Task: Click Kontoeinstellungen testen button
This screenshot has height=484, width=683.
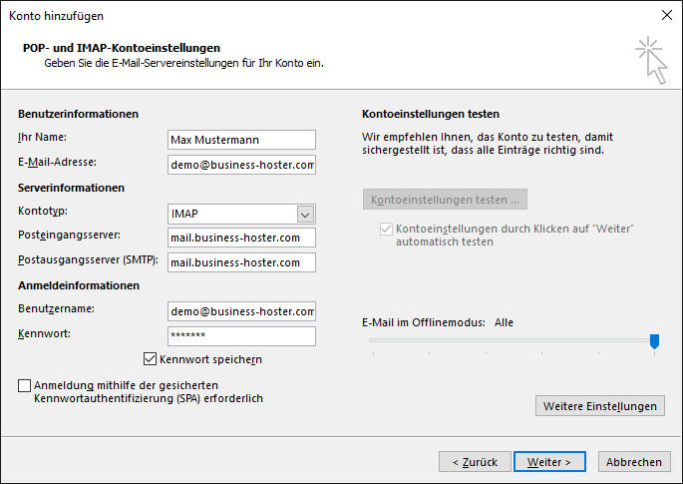Action: 445,200
